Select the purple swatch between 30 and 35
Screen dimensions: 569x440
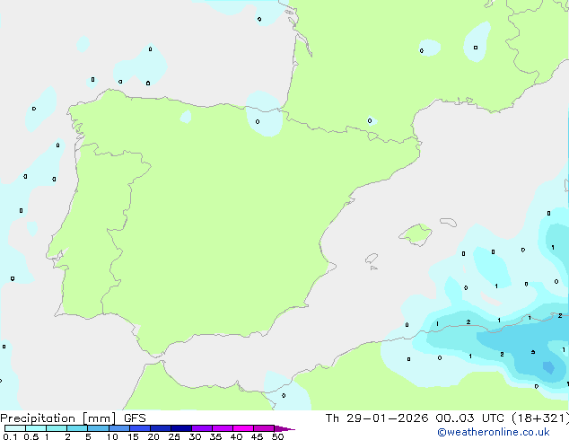click(202, 428)
